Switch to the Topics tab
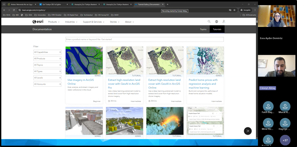Image resolution: width=297 pixels, height=147 pixels. pyautogui.click(x=203, y=29)
